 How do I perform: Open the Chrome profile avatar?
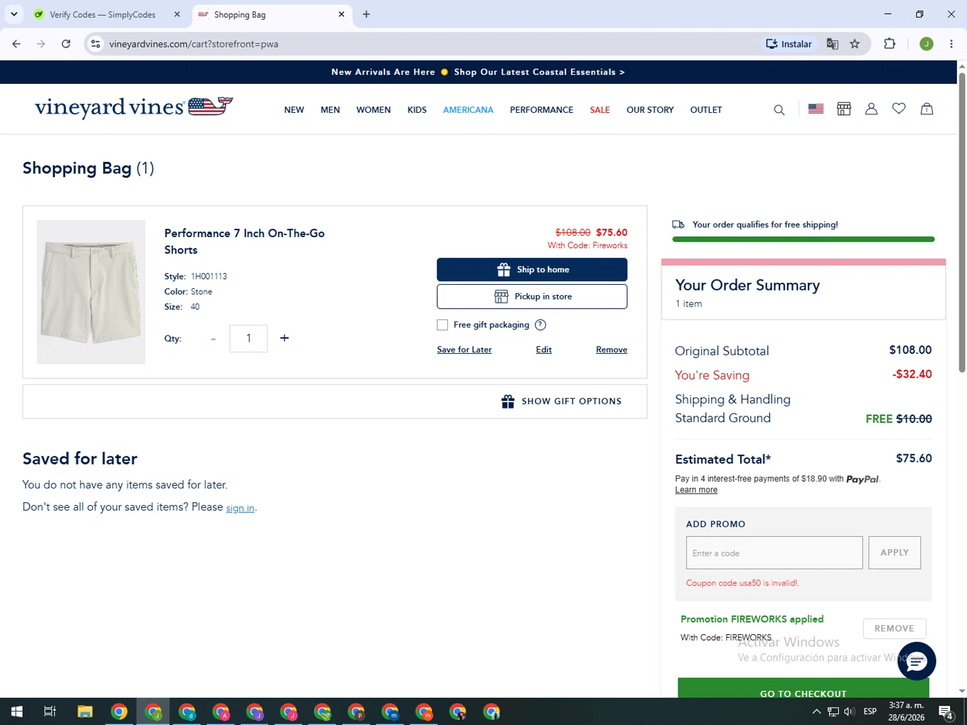(926, 44)
